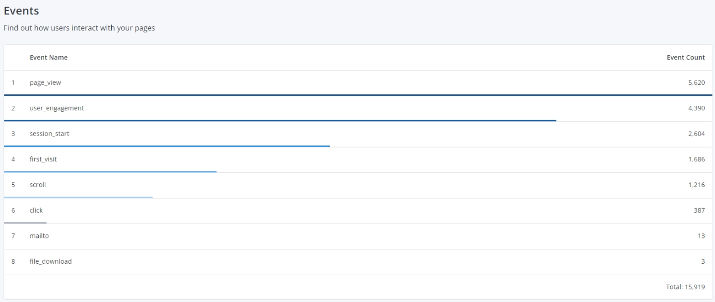This screenshot has width=715, height=302.
Task: Click the Total: 15,919 summary text
Action: [685, 287]
